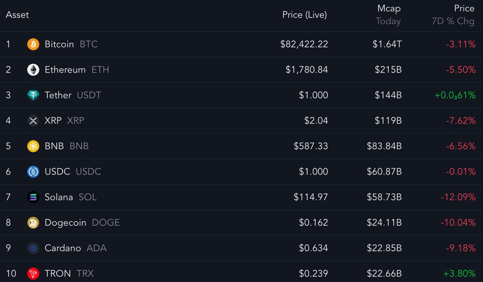Click the XRP logo icon
This screenshot has height=282, width=483.
pos(33,121)
